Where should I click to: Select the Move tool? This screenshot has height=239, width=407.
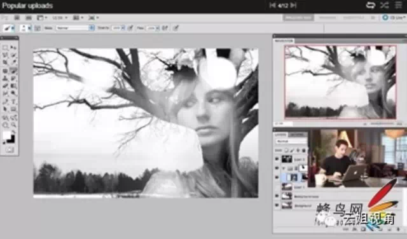click(x=14, y=48)
